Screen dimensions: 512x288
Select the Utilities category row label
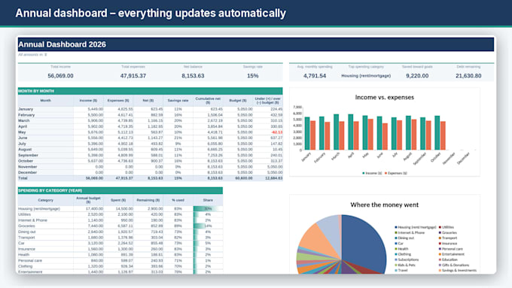click(x=25, y=214)
